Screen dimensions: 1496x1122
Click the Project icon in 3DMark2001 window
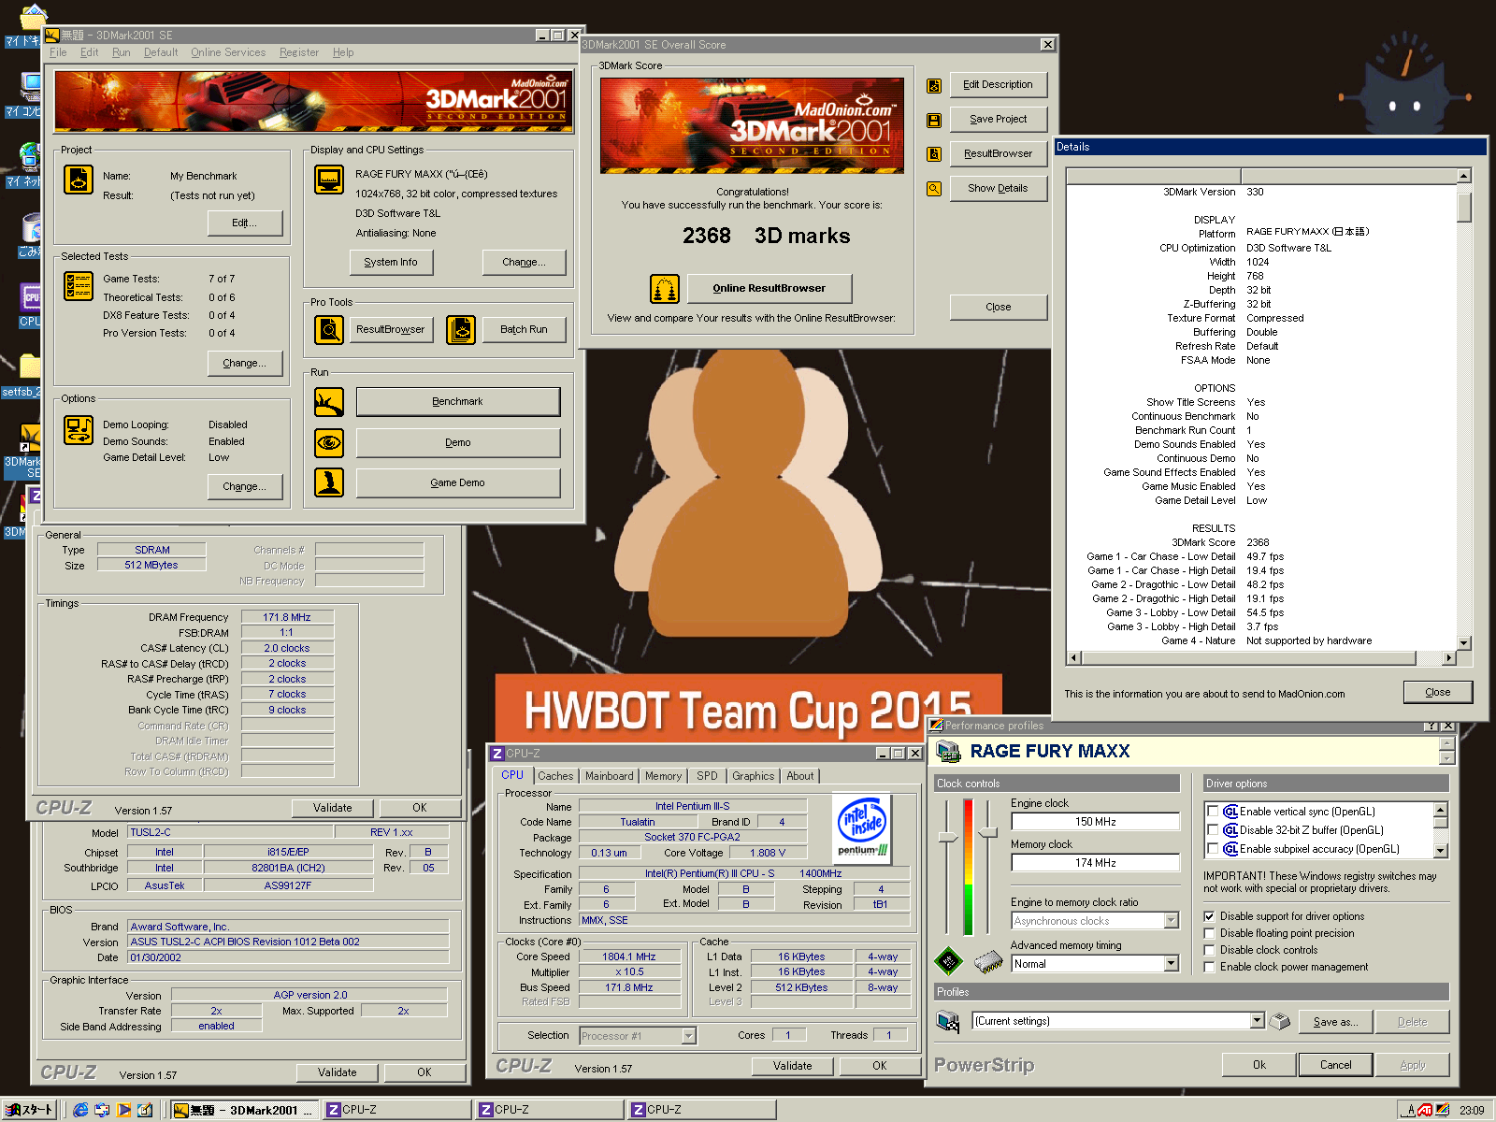click(79, 180)
